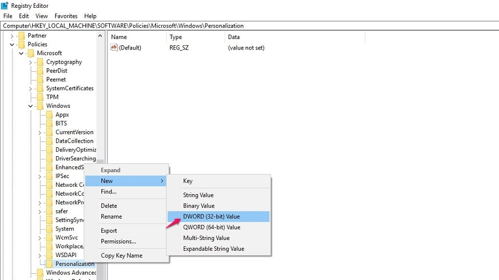Image resolution: width=499 pixels, height=280 pixels.
Task: Choose Export from the context menu
Action: (126, 231)
